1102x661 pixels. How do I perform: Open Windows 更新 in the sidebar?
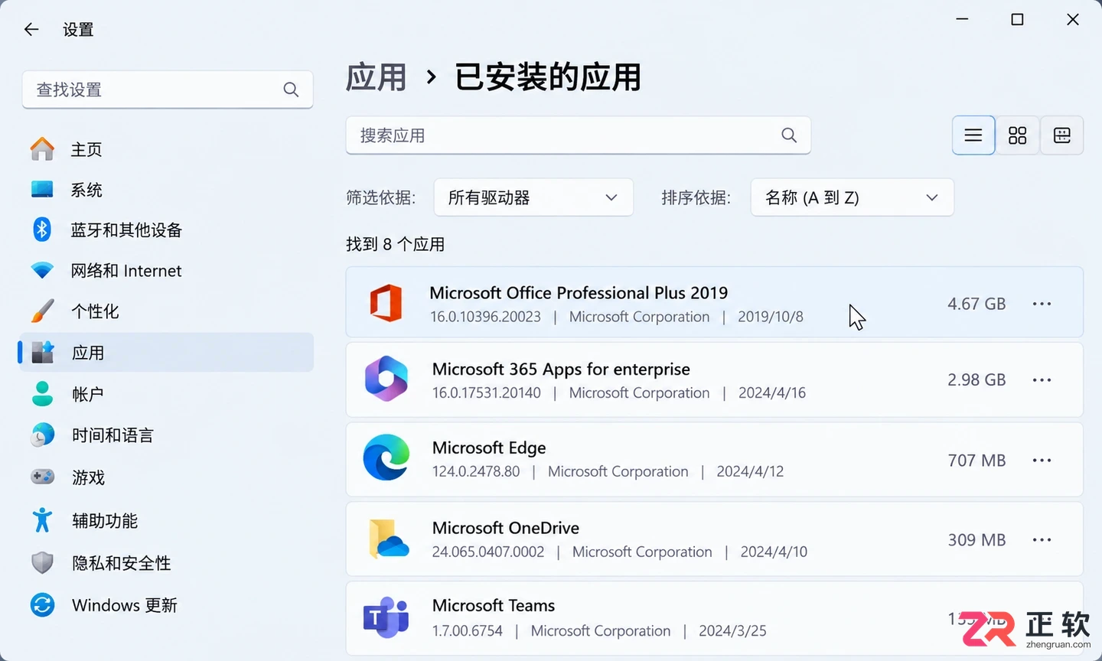click(168, 605)
